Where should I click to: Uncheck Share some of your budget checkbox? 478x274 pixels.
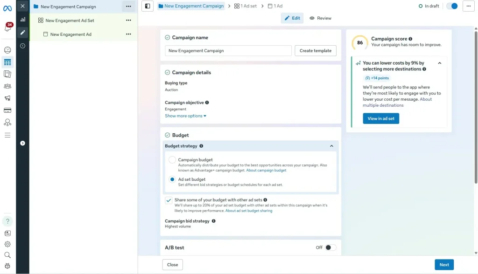point(169,200)
